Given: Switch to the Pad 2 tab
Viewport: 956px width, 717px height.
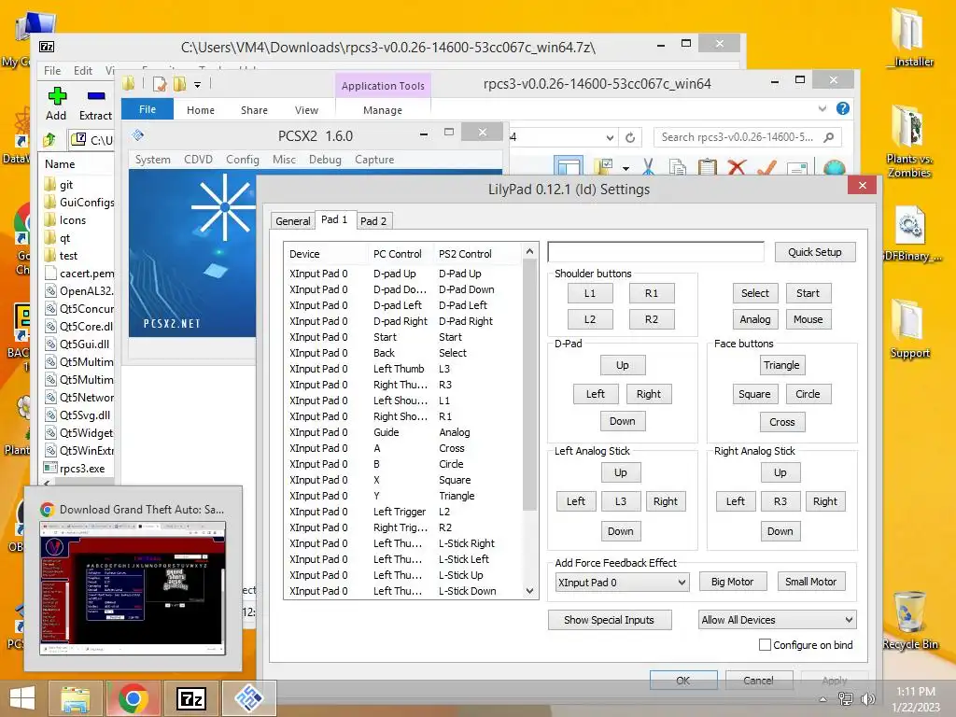Looking at the screenshot, I should (x=373, y=220).
